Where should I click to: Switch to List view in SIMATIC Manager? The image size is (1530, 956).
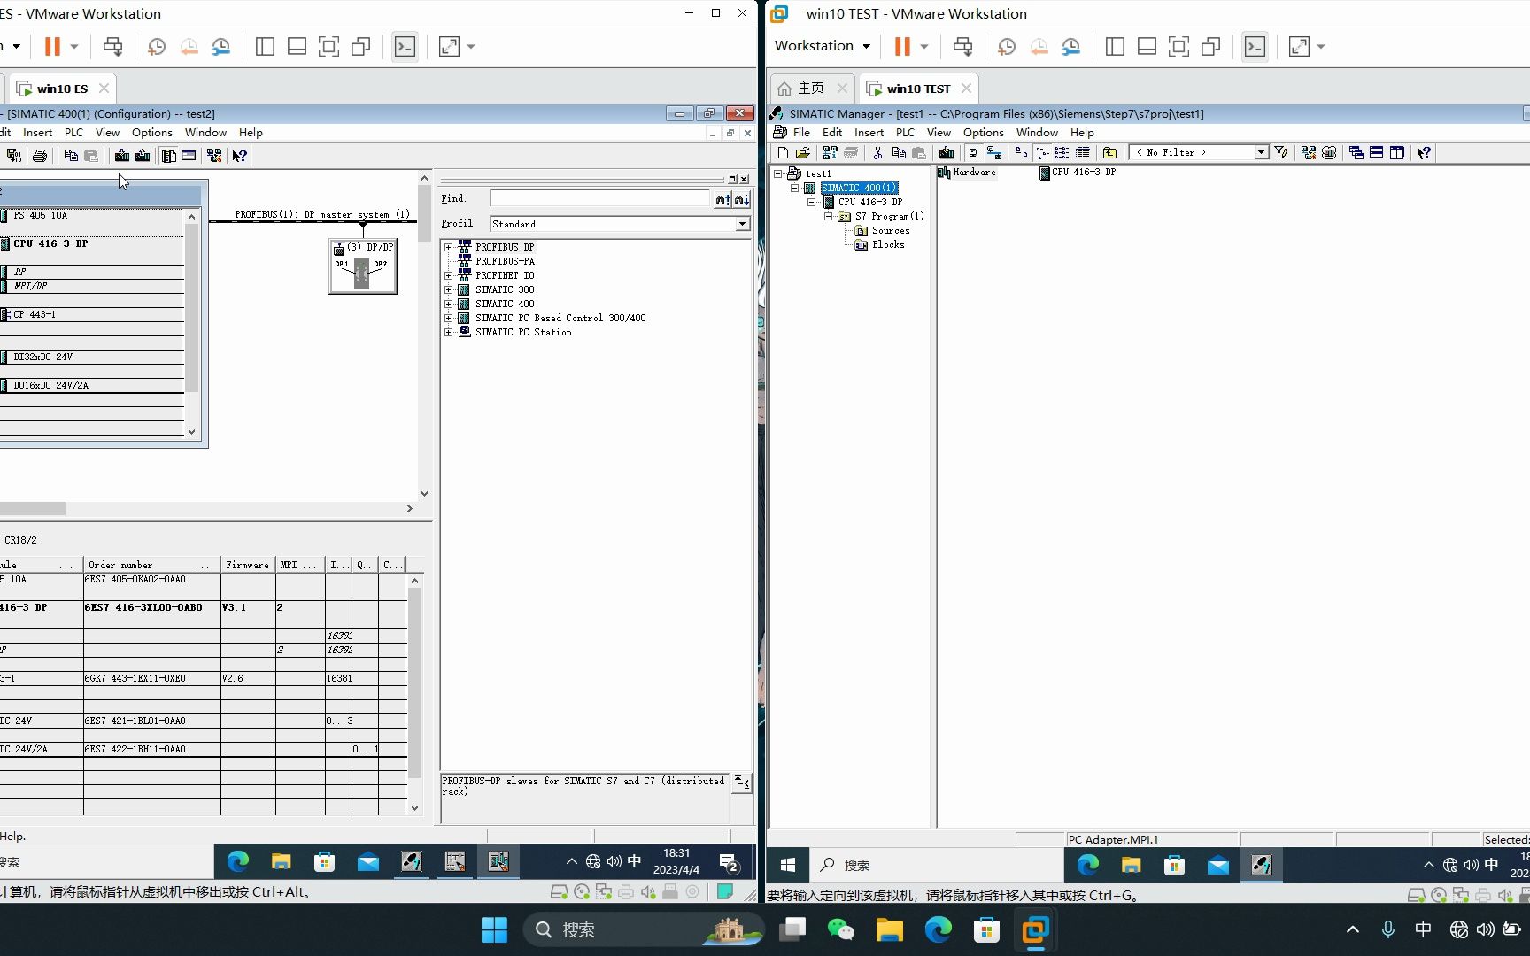(1062, 153)
